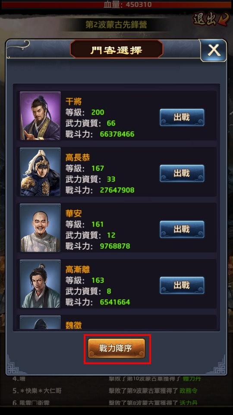The height and width of the screenshot is (415, 233).
Task: Send 干將 into battle with 出戰
Action: click(x=182, y=117)
